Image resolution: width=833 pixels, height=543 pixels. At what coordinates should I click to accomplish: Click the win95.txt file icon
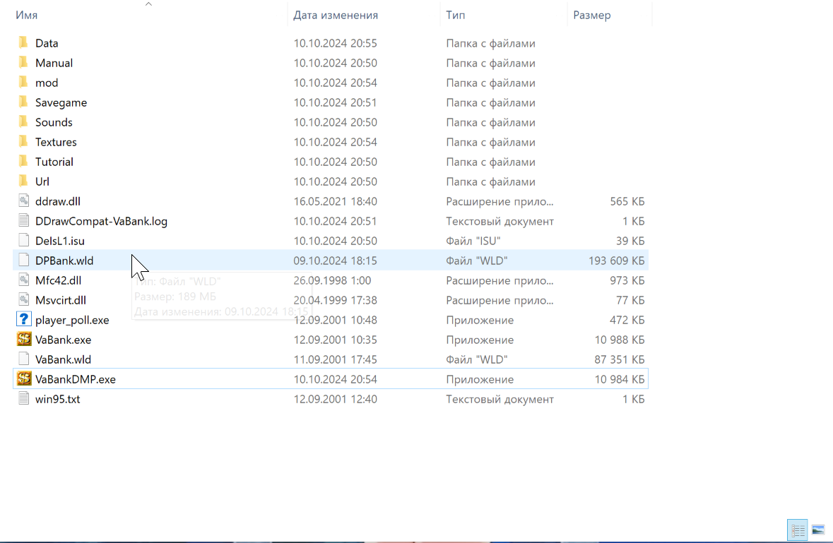[23, 399]
